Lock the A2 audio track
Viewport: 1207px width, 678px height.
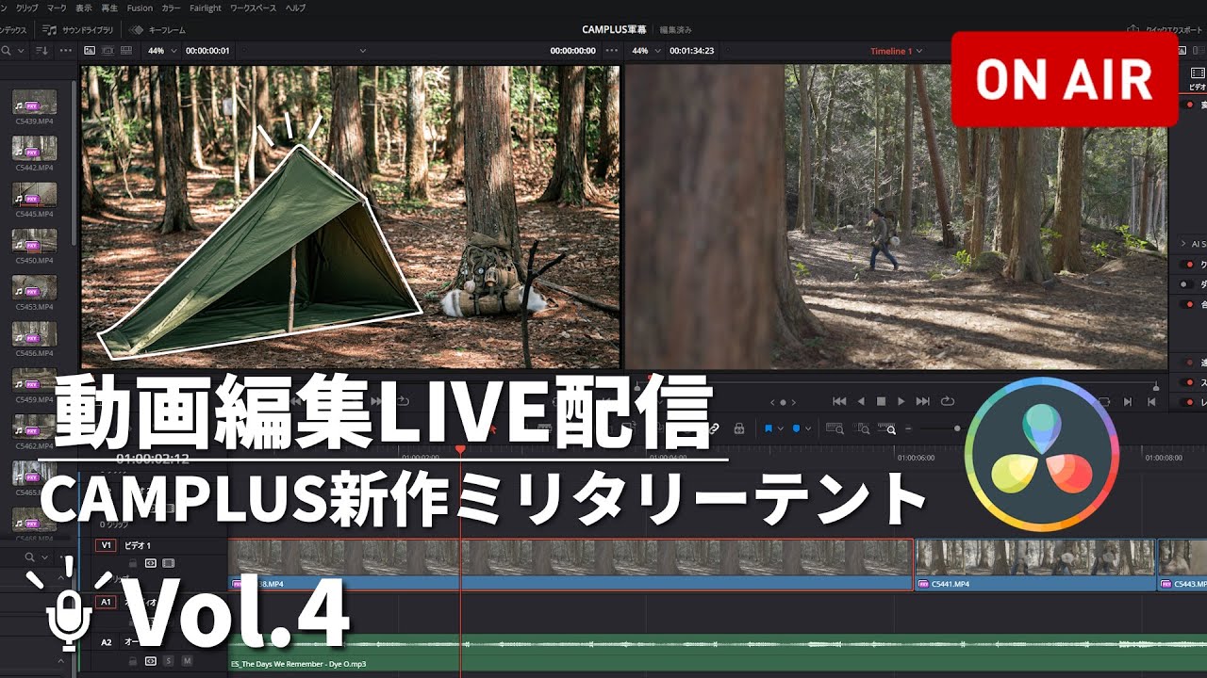click(132, 661)
